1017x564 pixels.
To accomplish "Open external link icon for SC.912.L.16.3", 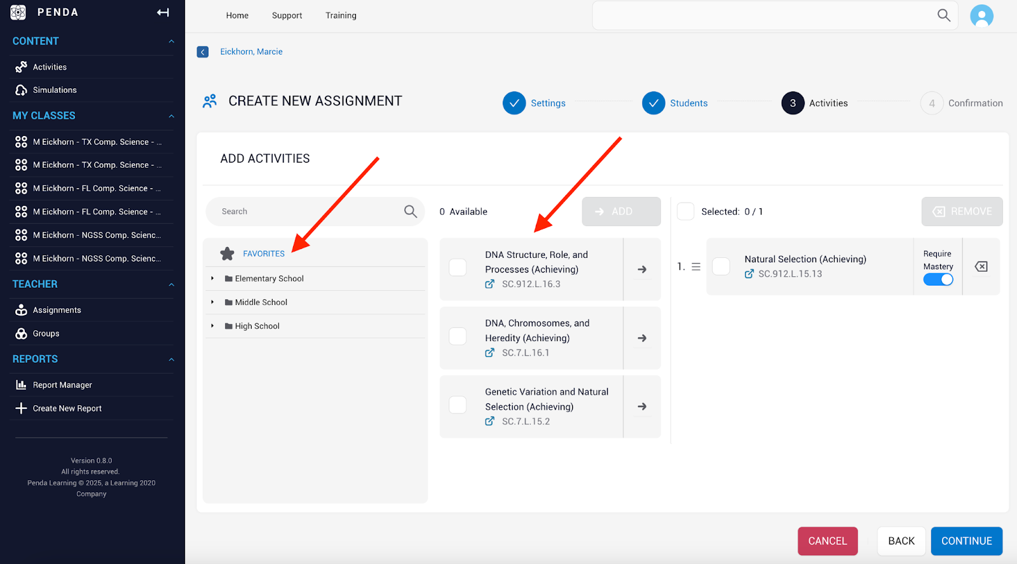I will [x=489, y=284].
